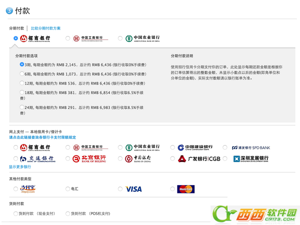Image resolution: width=300 pixels, height=225 pixels.
Task: Select MasterCard payment radio button
Action: pyautogui.click(x=172, y=189)
